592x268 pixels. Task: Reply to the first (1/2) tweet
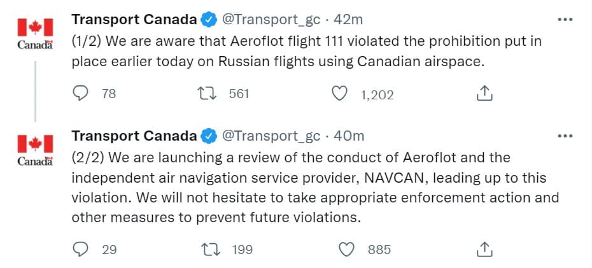click(81, 94)
